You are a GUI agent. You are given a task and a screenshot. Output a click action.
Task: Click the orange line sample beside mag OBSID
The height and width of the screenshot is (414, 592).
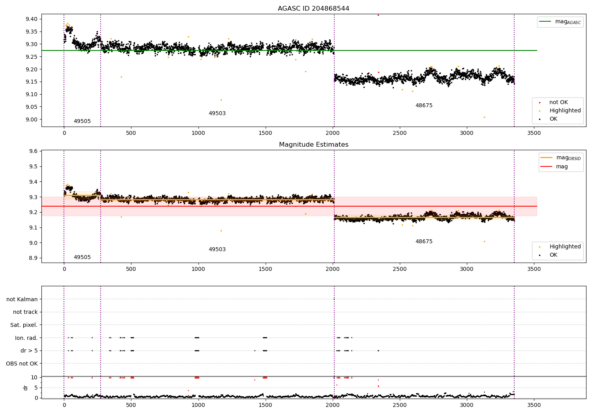(x=547, y=158)
